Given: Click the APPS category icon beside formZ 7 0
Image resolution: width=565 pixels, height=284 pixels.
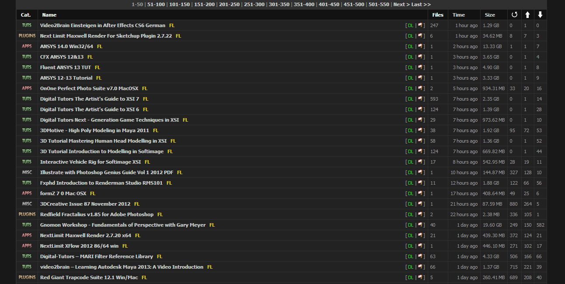Looking at the screenshot, I should click(27, 193).
